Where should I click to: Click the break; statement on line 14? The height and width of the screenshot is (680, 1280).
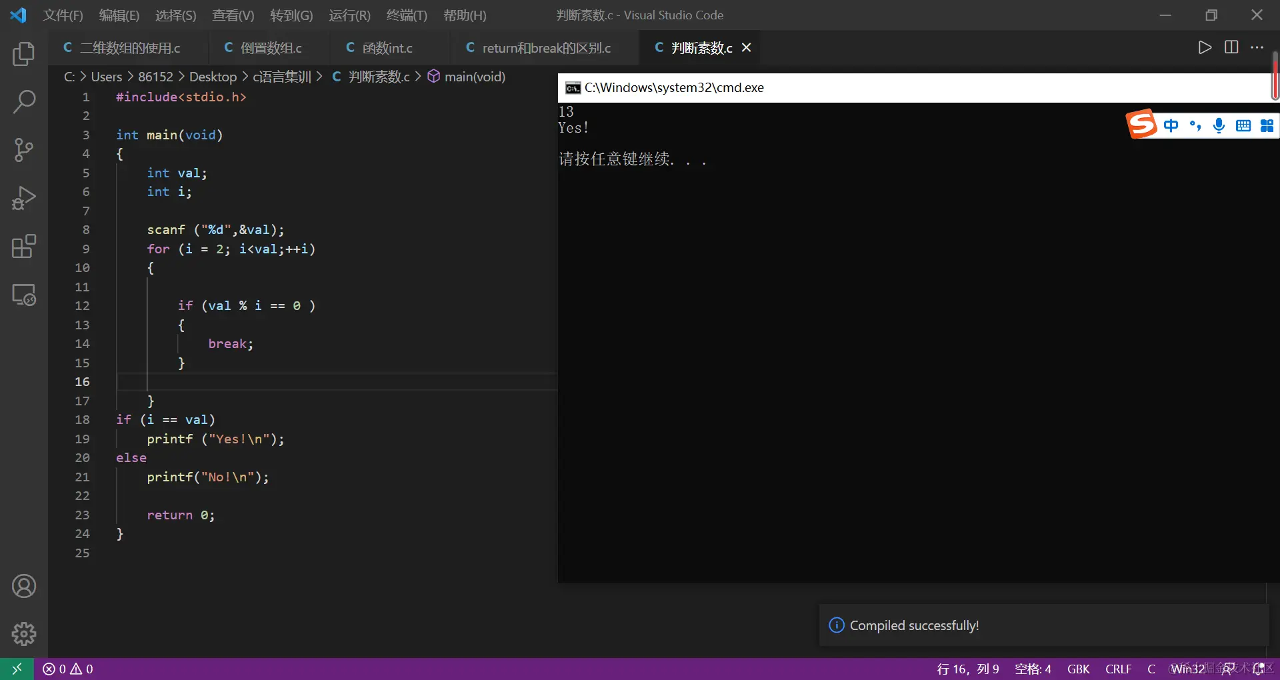[231, 344]
